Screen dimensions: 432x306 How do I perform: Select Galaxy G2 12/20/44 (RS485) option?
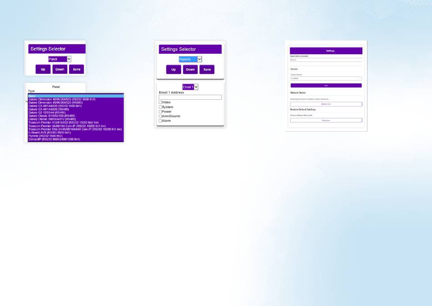pos(76,112)
